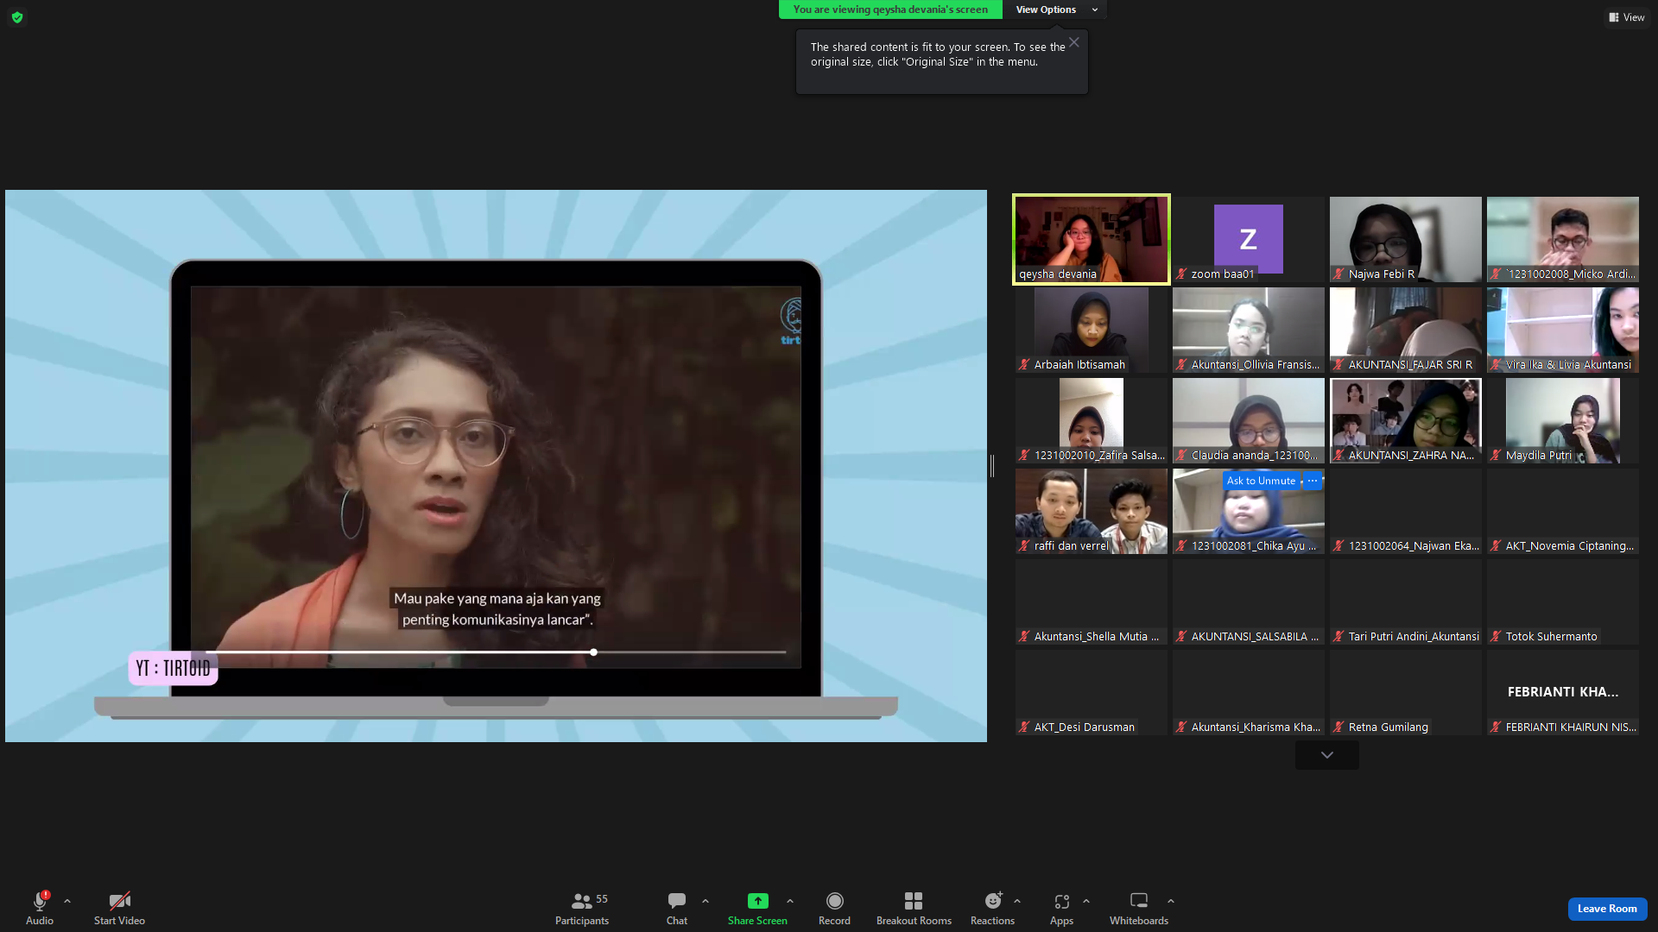Open more options for Chika Ayu tile
Image resolution: width=1658 pixels, height=932 pixels.
pos(1313,481)
